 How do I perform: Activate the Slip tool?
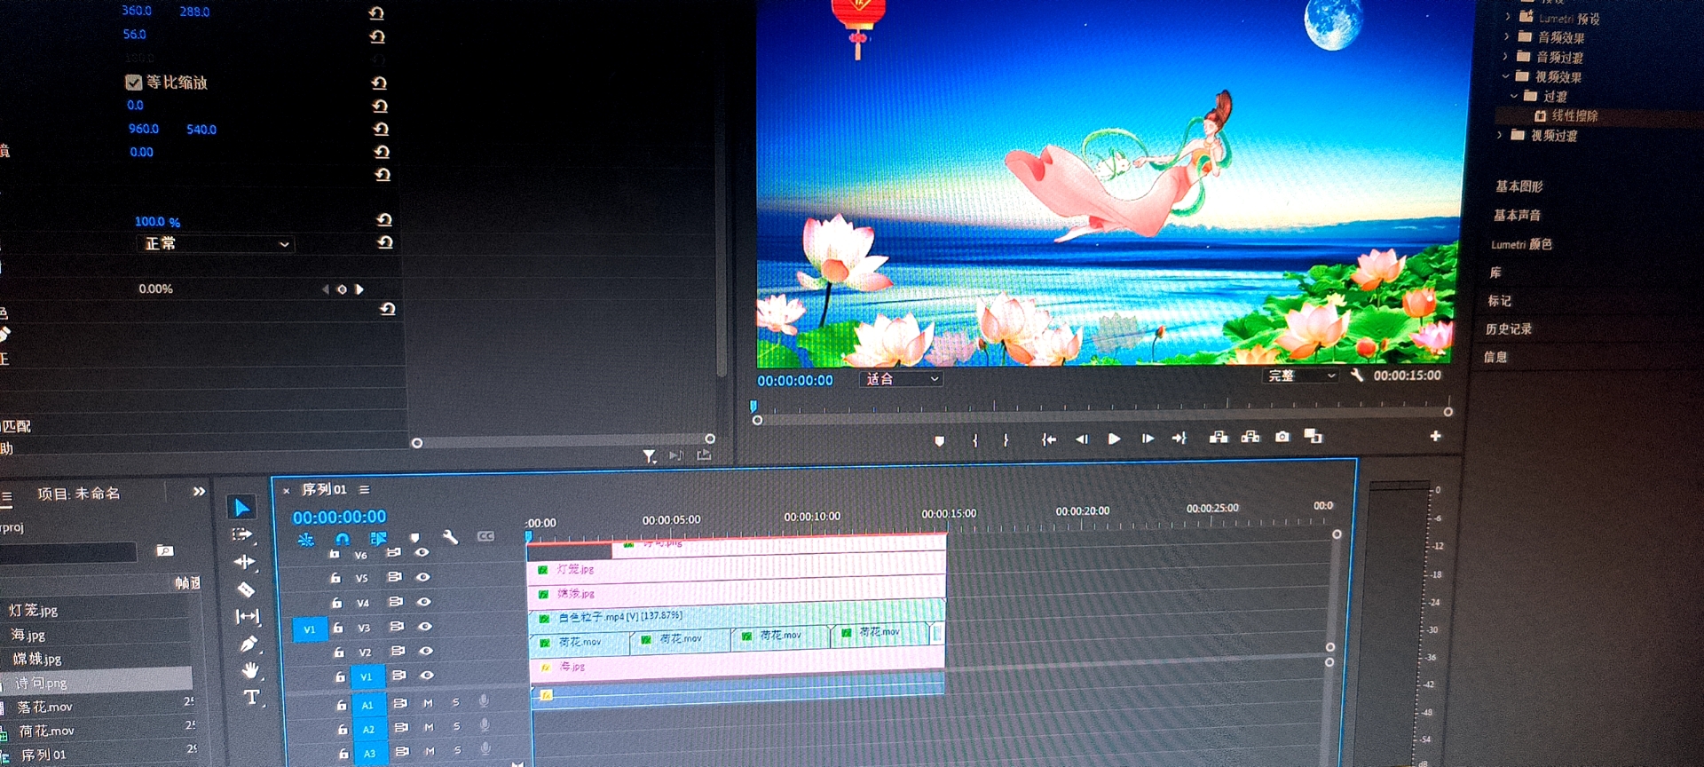(248, 616)
